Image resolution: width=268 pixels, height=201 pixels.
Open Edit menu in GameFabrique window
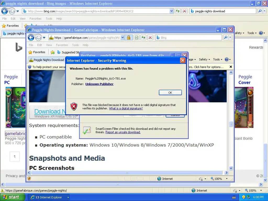[40, 45]
